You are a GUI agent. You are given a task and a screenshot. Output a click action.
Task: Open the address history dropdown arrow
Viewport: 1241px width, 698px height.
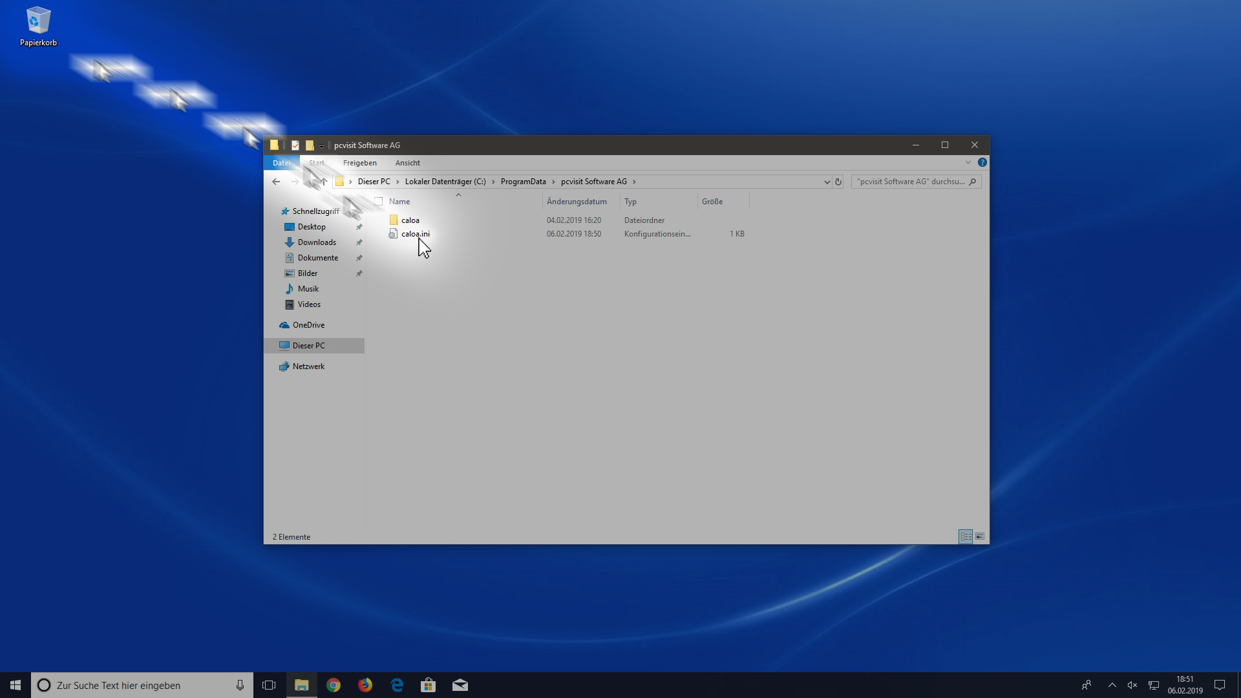[x=827, y=182]
